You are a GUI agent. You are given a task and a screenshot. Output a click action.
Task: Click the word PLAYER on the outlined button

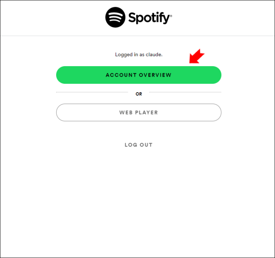pyautogui.click(x=146, y=112)
